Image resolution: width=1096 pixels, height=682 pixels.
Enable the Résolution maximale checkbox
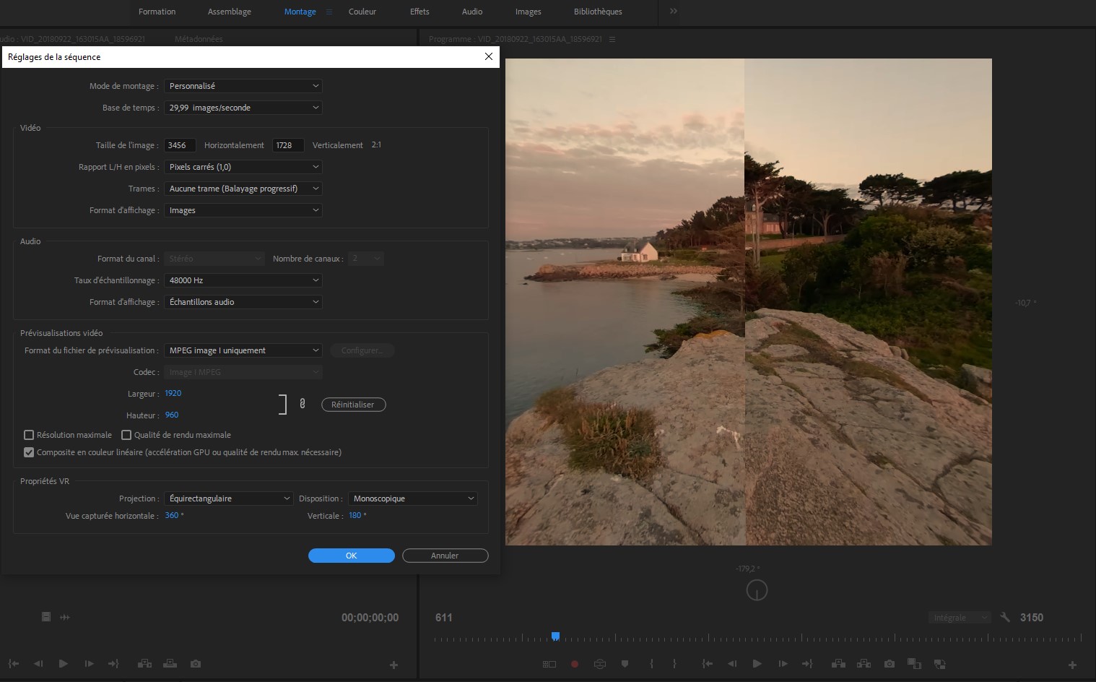point(29,435)
